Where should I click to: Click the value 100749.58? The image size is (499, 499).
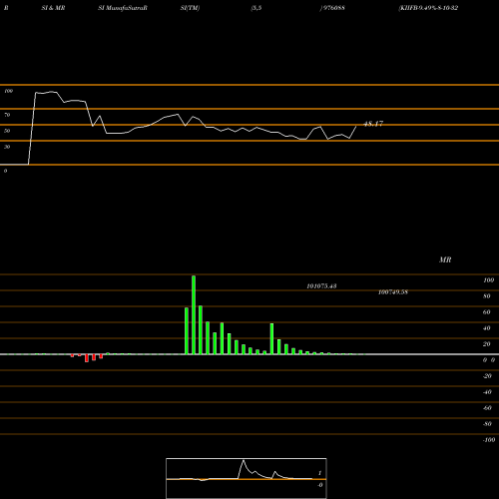393,292
